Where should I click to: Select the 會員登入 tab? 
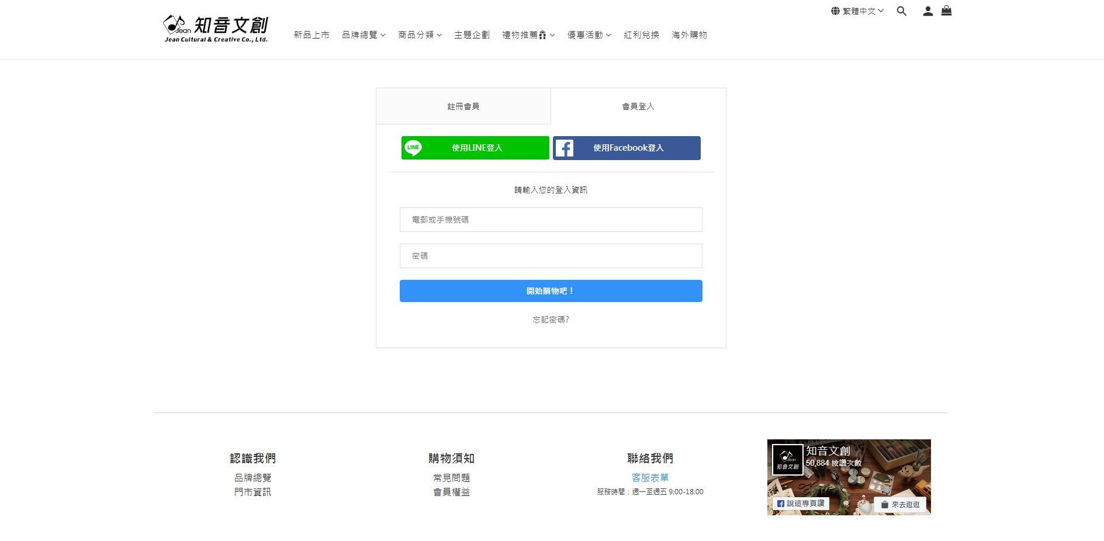click(x=638, y=106)
